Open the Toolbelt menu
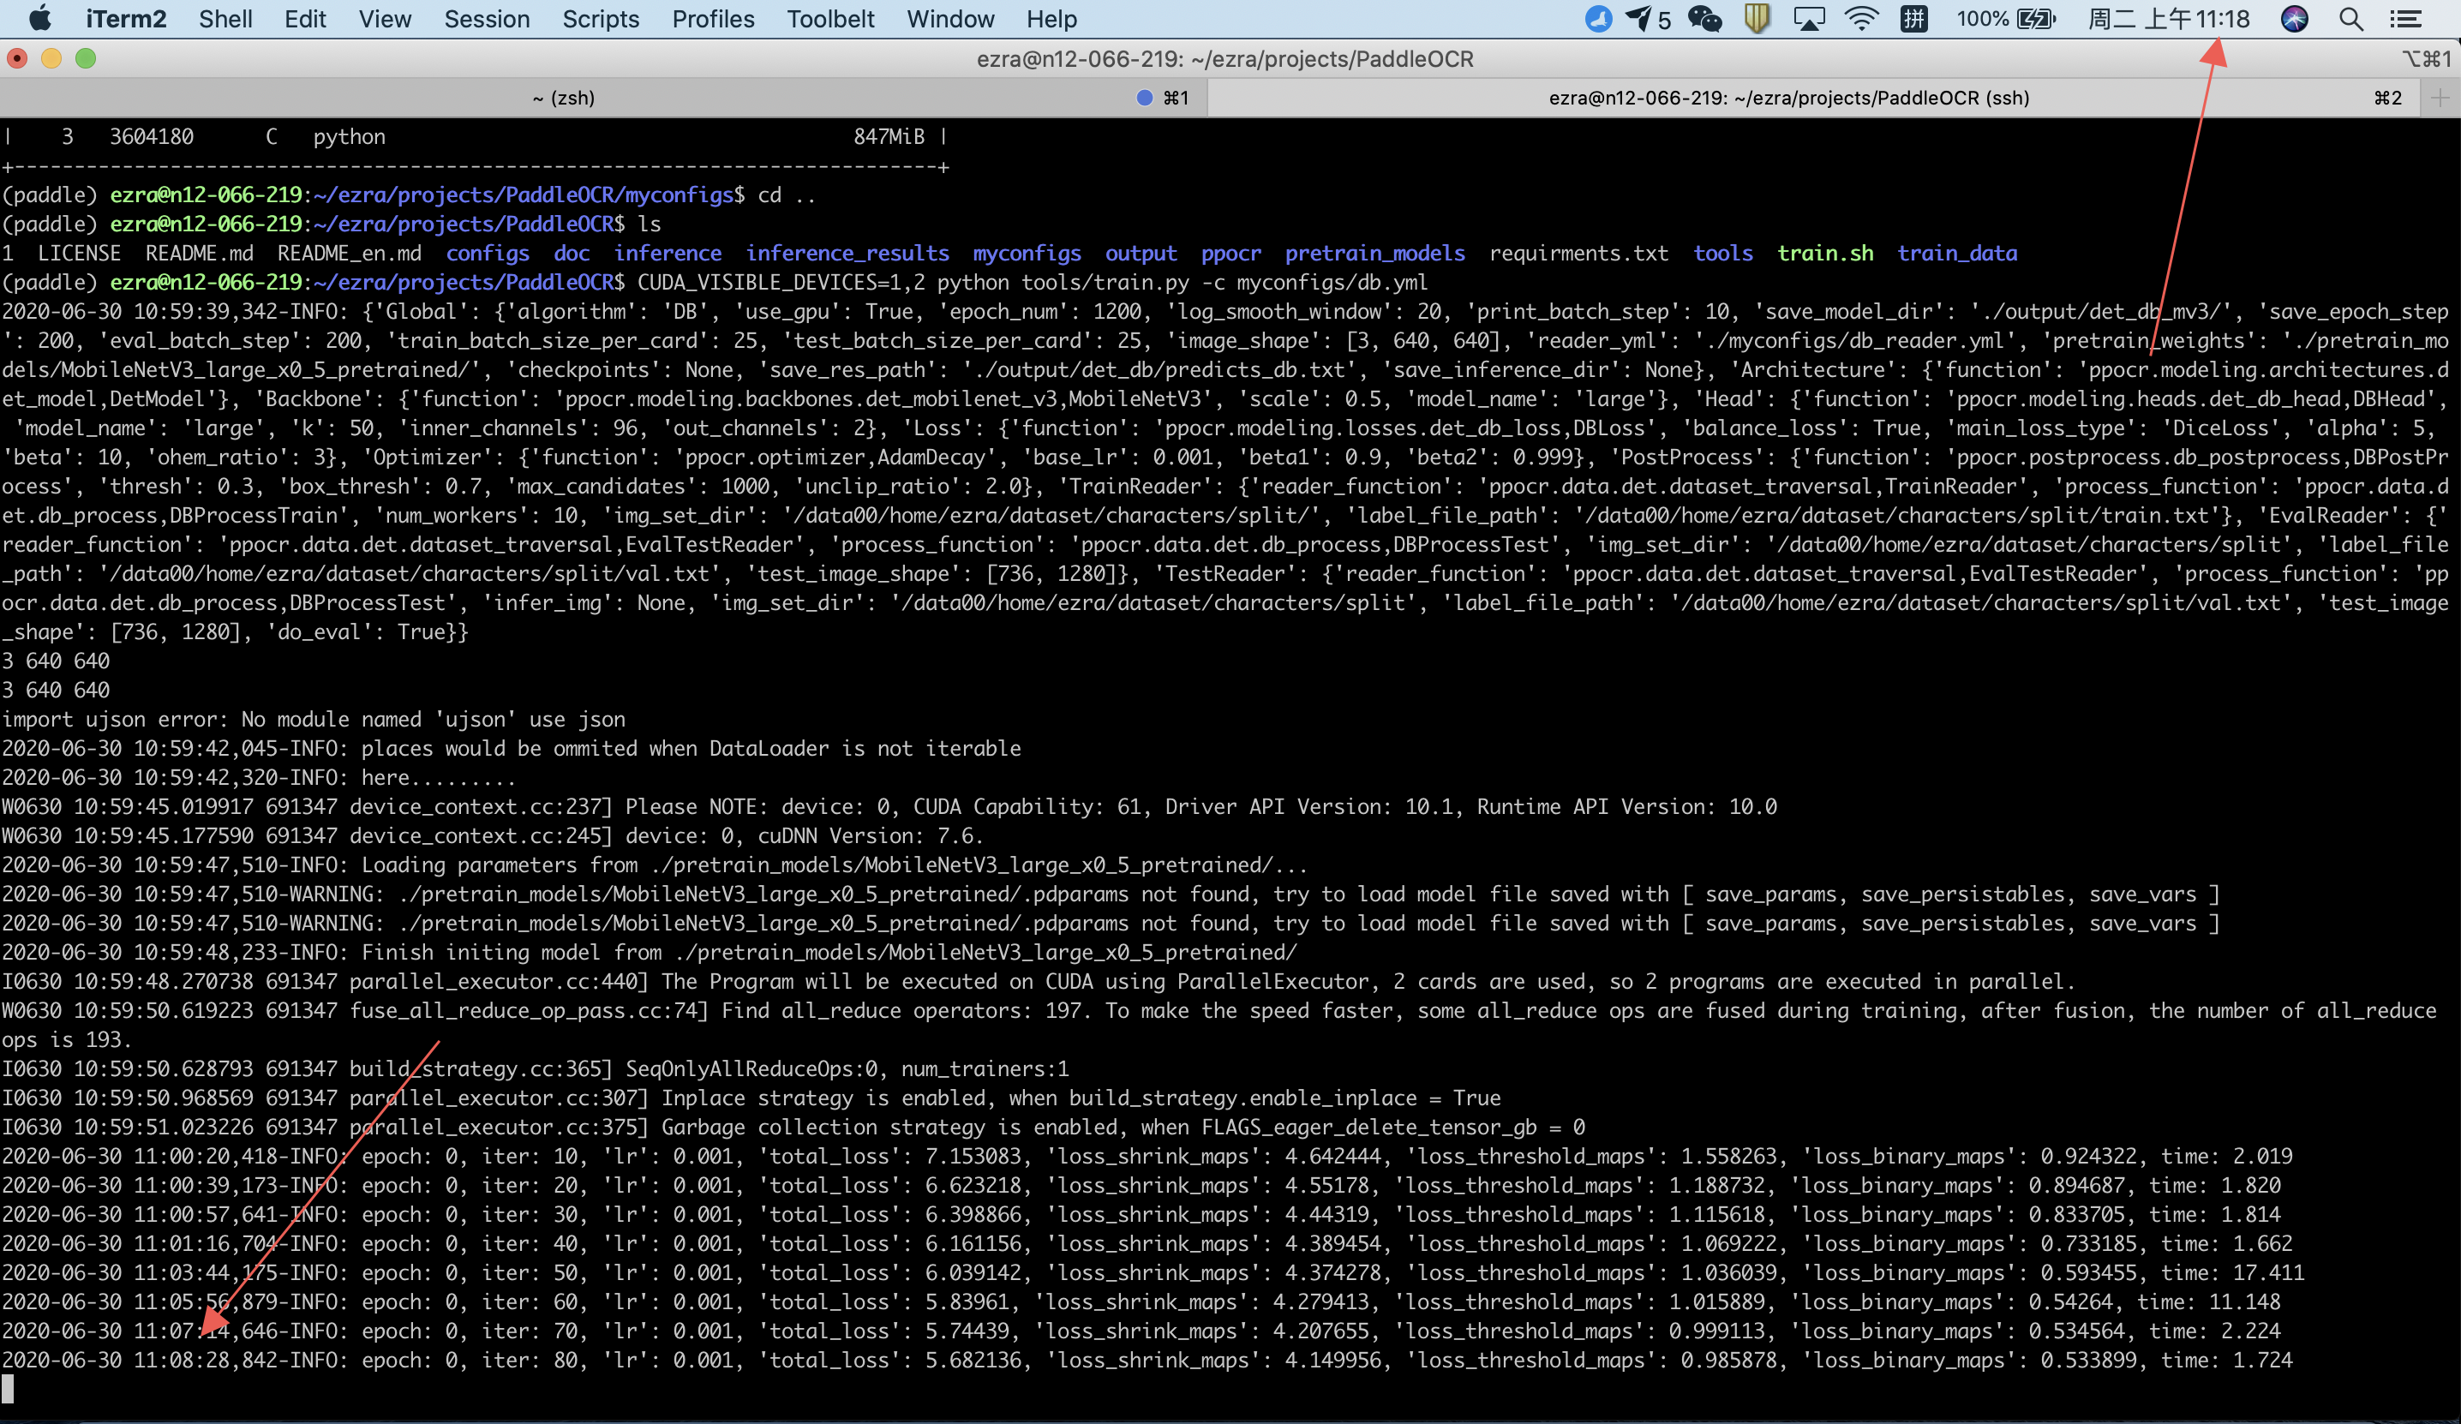The width and height of the screenshot is (2461, 1424). 830,19
